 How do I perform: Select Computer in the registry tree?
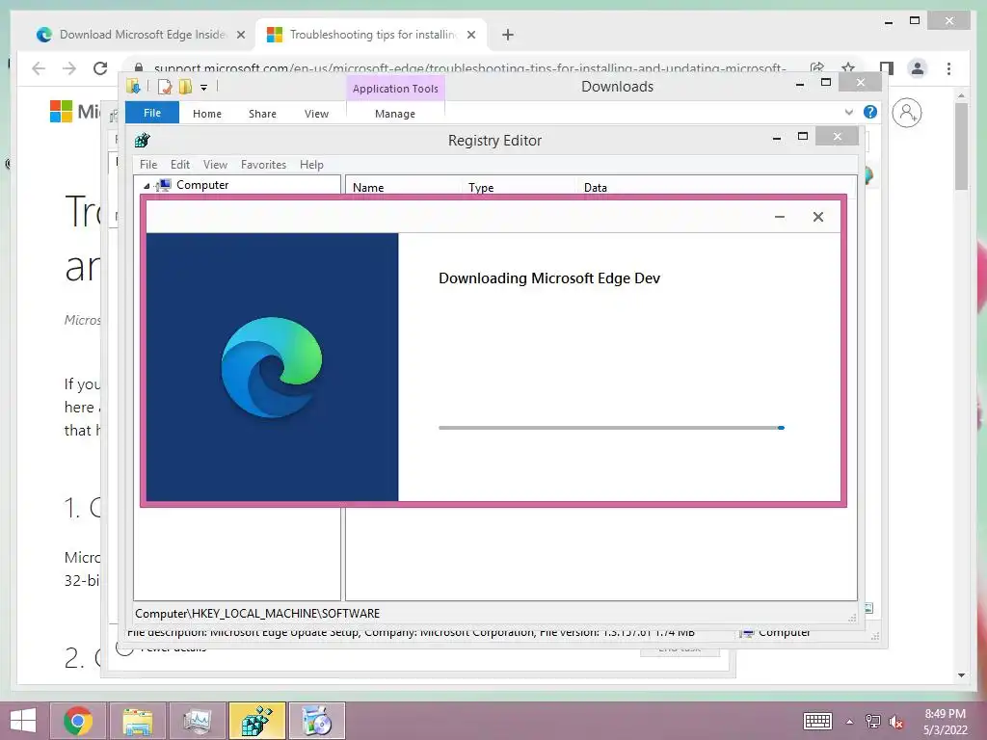pyautogui.click(x=202, y=185)
